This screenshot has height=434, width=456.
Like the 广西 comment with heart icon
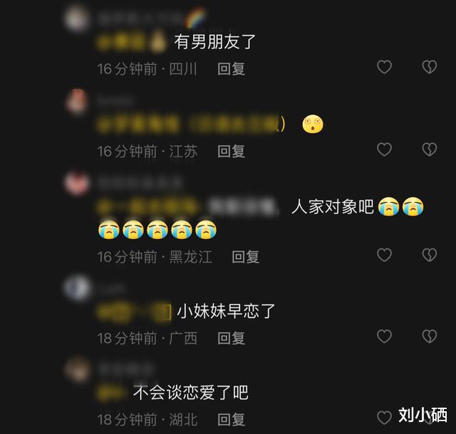[x=384, y=337]
